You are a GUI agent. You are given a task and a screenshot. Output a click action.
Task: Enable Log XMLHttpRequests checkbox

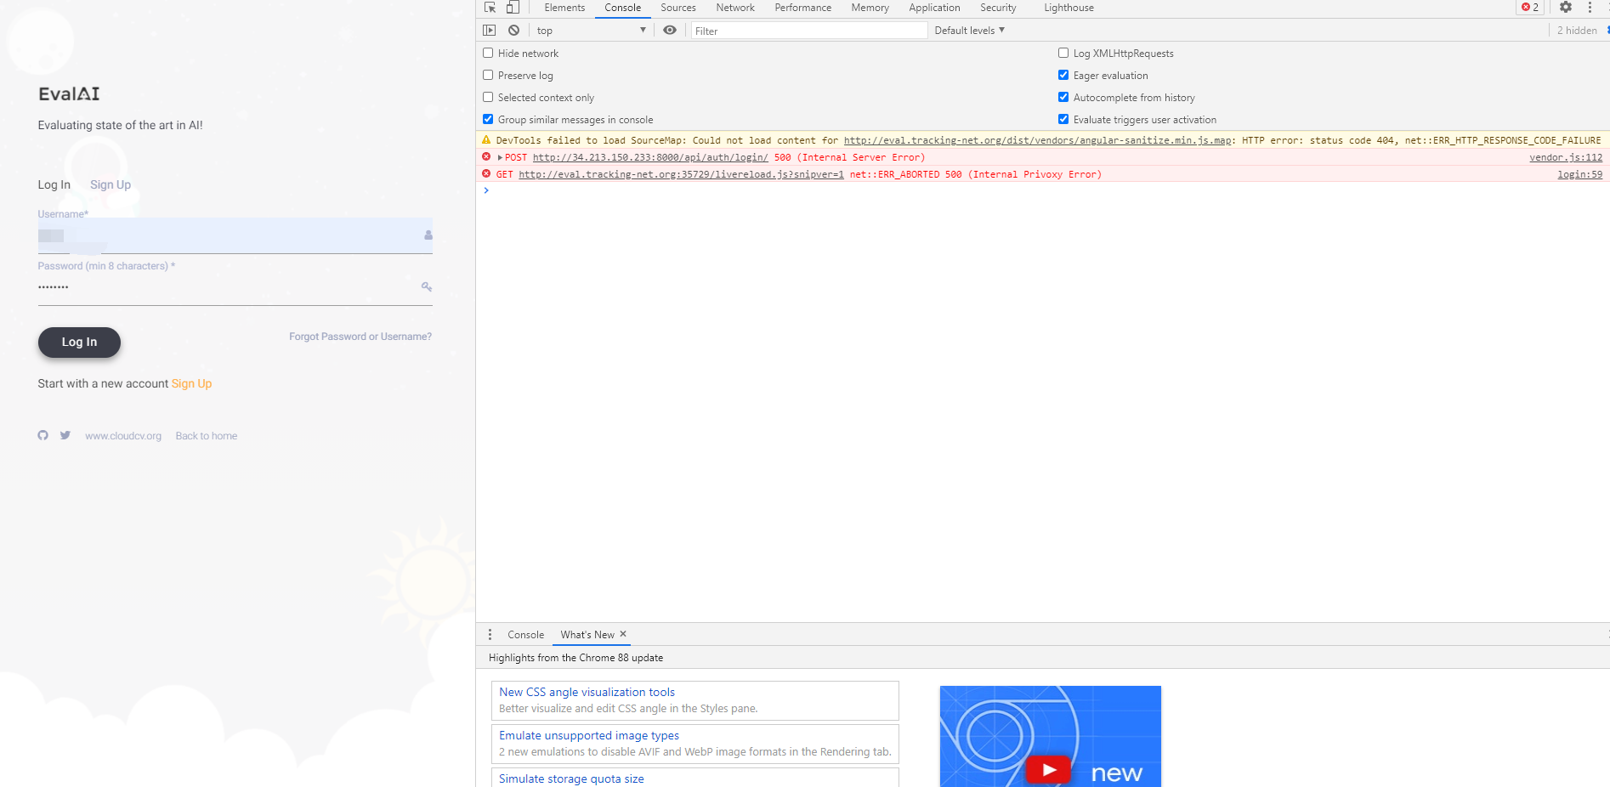click(x=1063, y=53)
